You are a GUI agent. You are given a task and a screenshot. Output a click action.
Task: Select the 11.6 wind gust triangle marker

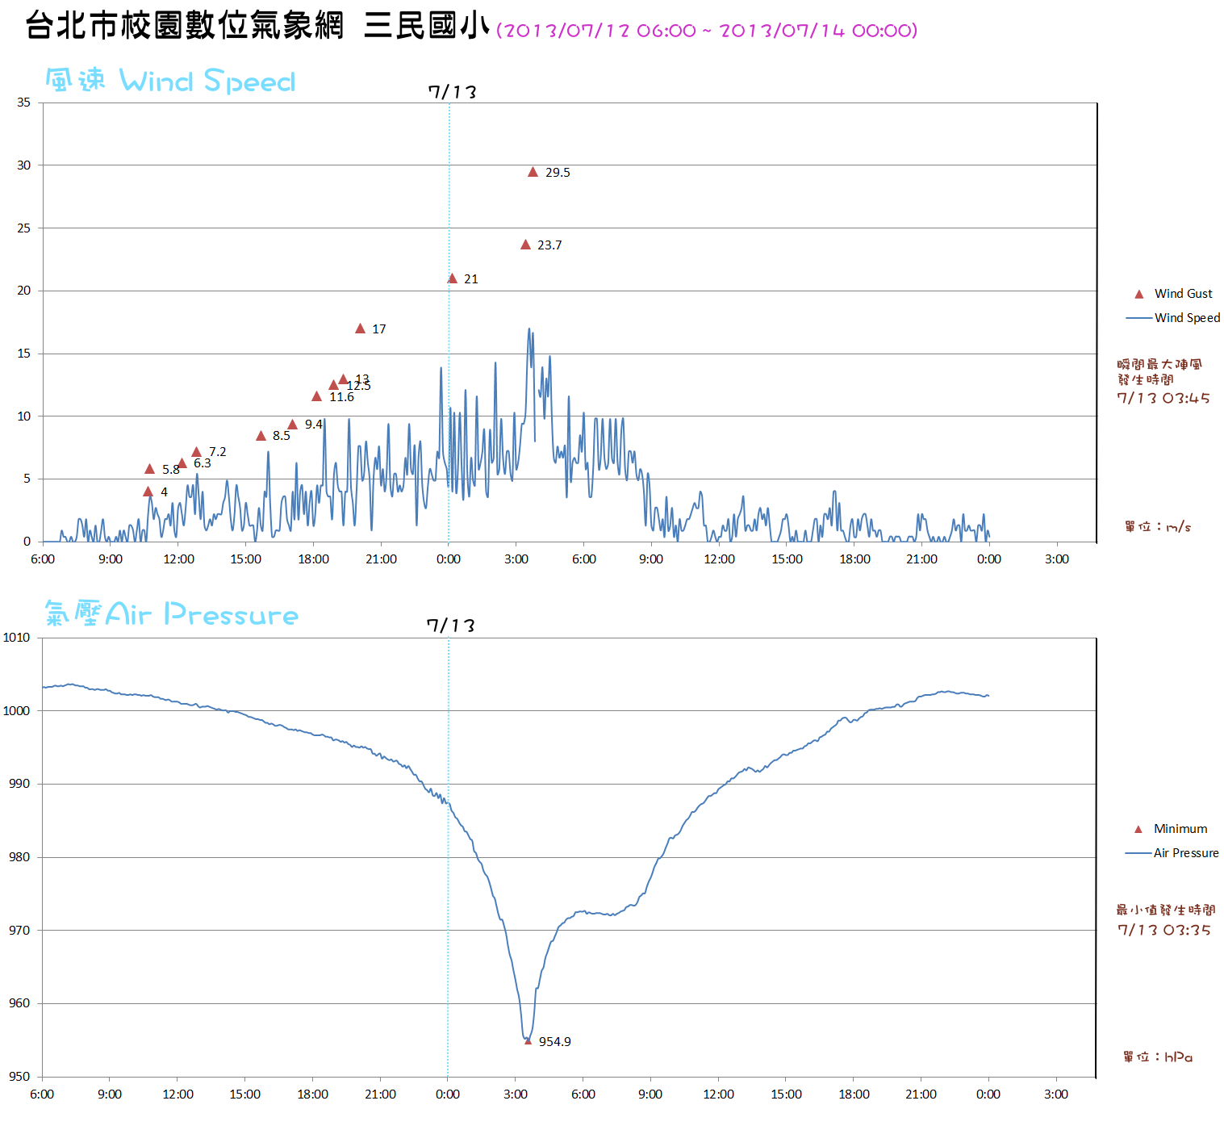tap(316, 396)
